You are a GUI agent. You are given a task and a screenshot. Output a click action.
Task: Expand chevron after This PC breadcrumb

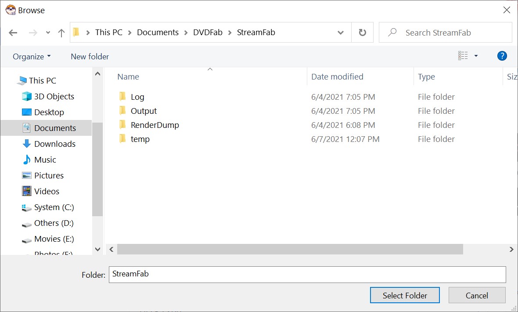click(130, 33)
